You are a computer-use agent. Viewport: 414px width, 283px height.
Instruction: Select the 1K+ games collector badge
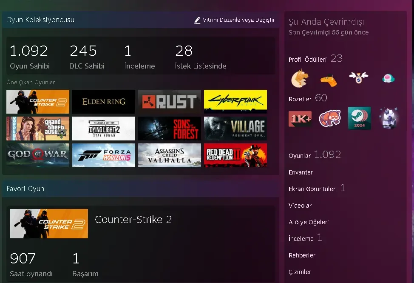300,118
